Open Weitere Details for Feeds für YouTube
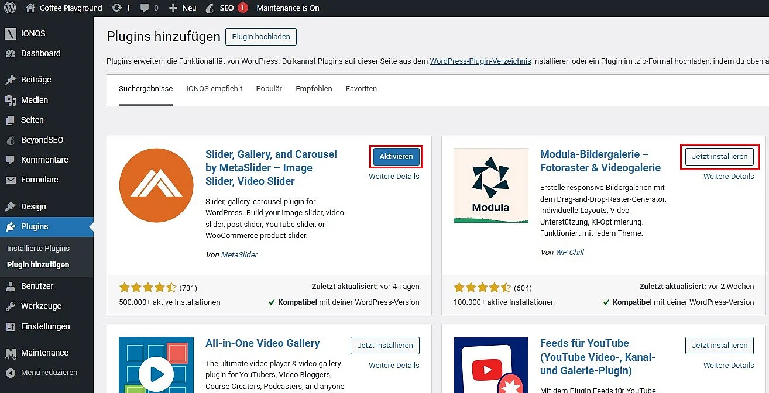The image size is (769, 393). click(729, 365)
